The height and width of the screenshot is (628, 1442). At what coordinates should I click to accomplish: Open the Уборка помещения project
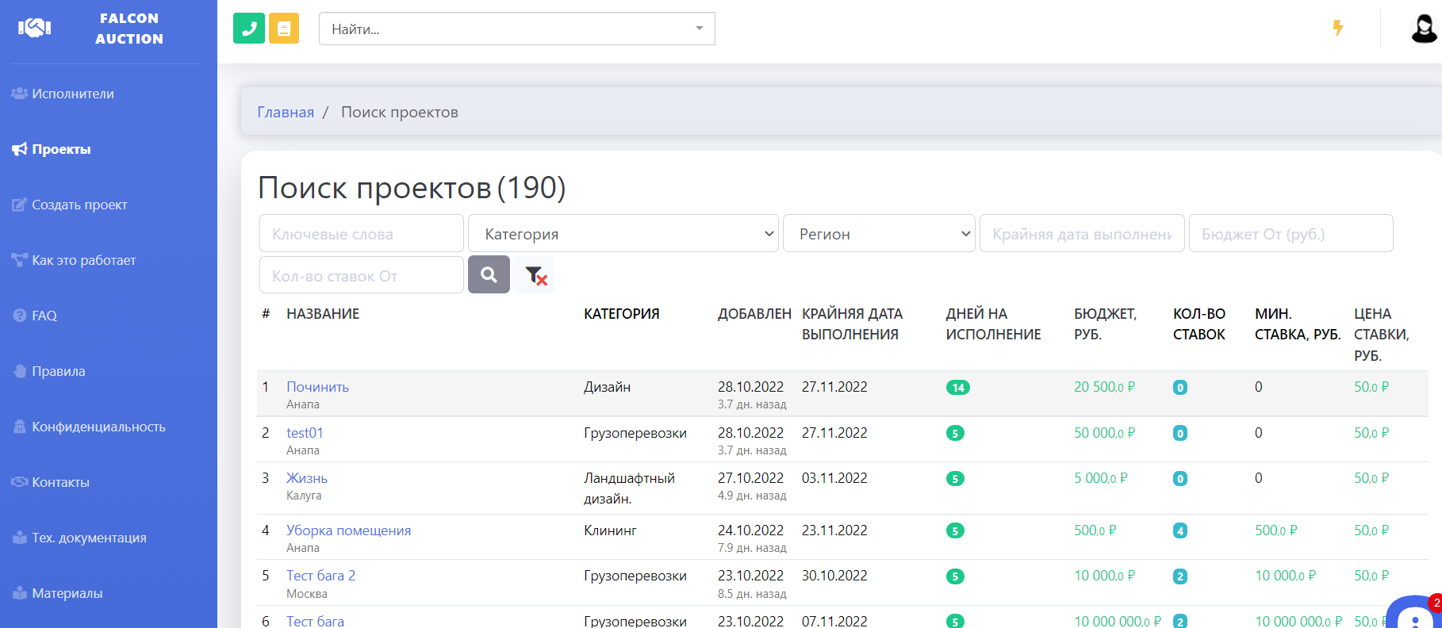click(x=348, y=530)
